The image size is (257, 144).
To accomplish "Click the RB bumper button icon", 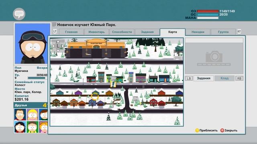I will [x=239, y=78].
